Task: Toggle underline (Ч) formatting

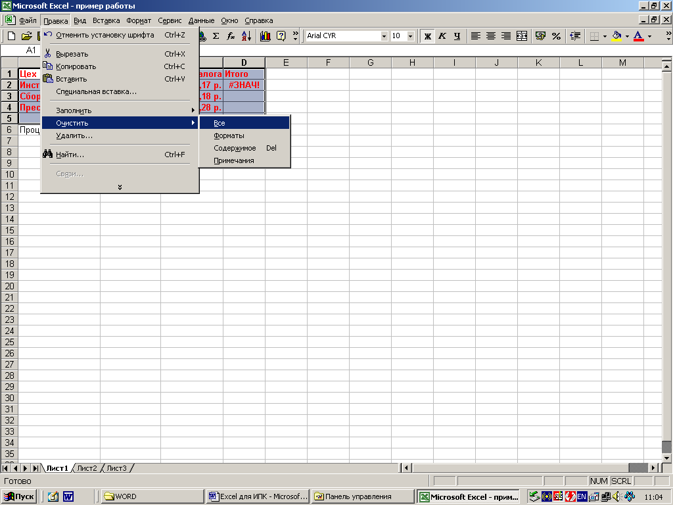Action: (x=457, y=36)
